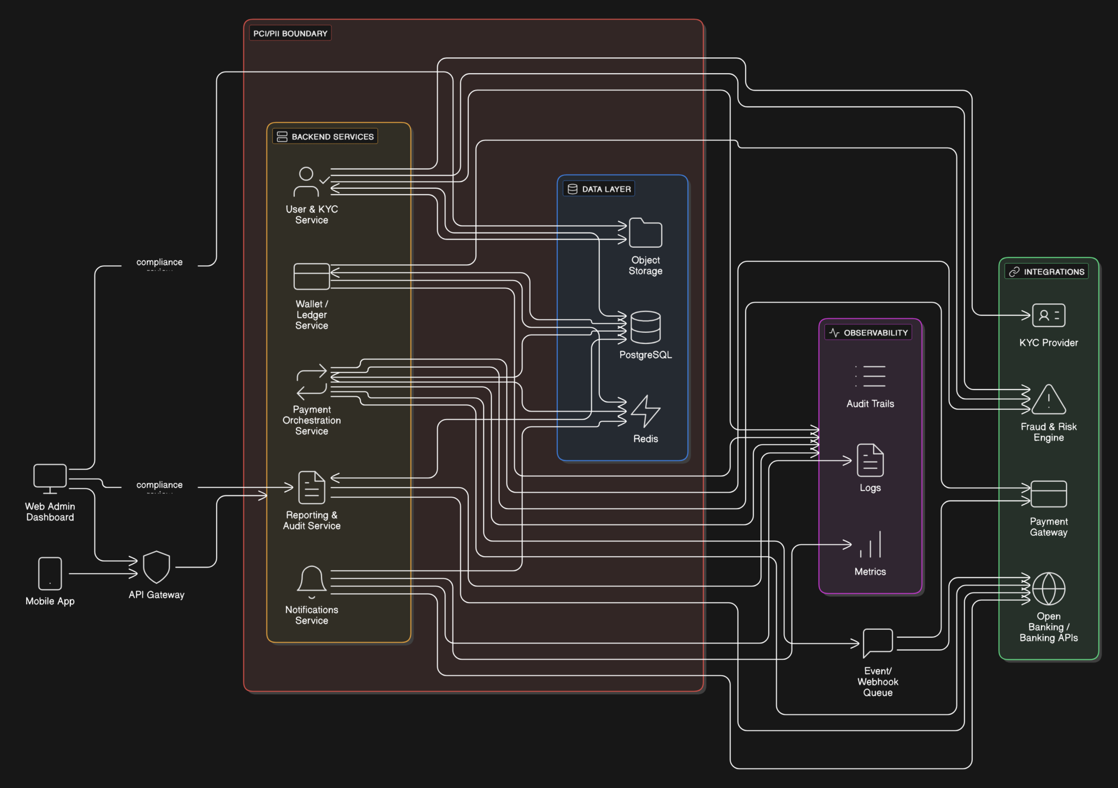Click the Notifications Service bell icon

[x=311, y=581]
